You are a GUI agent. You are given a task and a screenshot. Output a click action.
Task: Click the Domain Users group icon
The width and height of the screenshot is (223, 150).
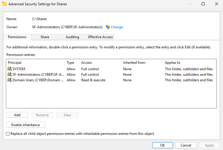10,80
